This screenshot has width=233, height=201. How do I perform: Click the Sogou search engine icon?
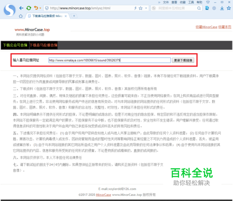[154, 8]
